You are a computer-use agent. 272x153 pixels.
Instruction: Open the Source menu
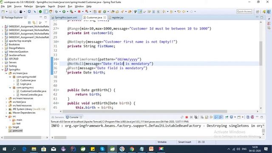pos(18,6)
